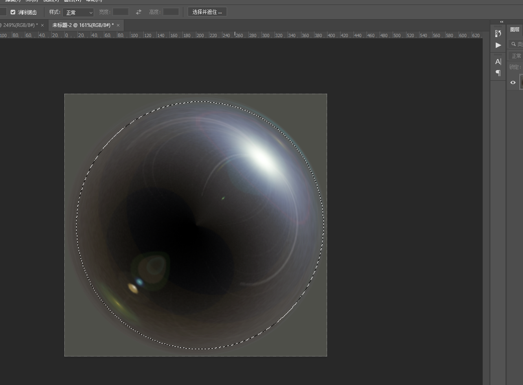Expand the collapsed panel dock double-arrow
Screen dimensions: 523x385
point(501,22)
